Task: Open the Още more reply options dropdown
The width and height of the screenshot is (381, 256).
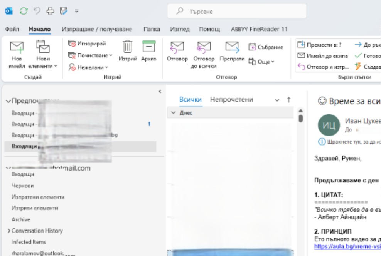Action: [261, 62]
